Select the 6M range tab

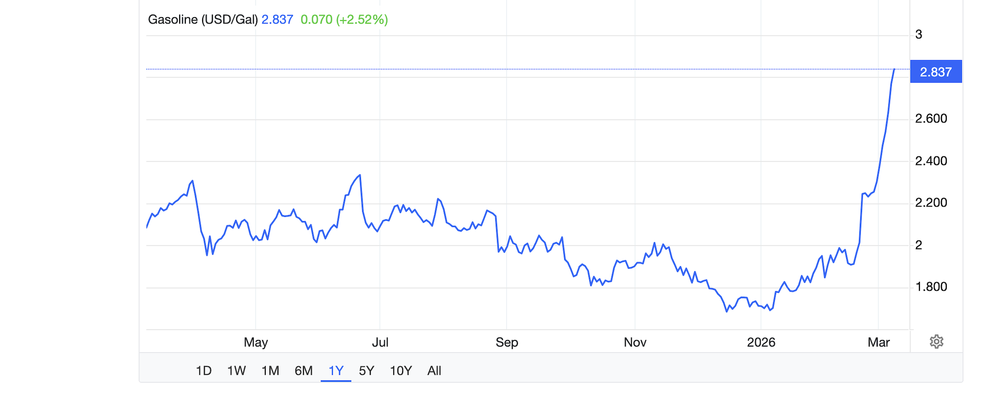click(x=303, y=371)
